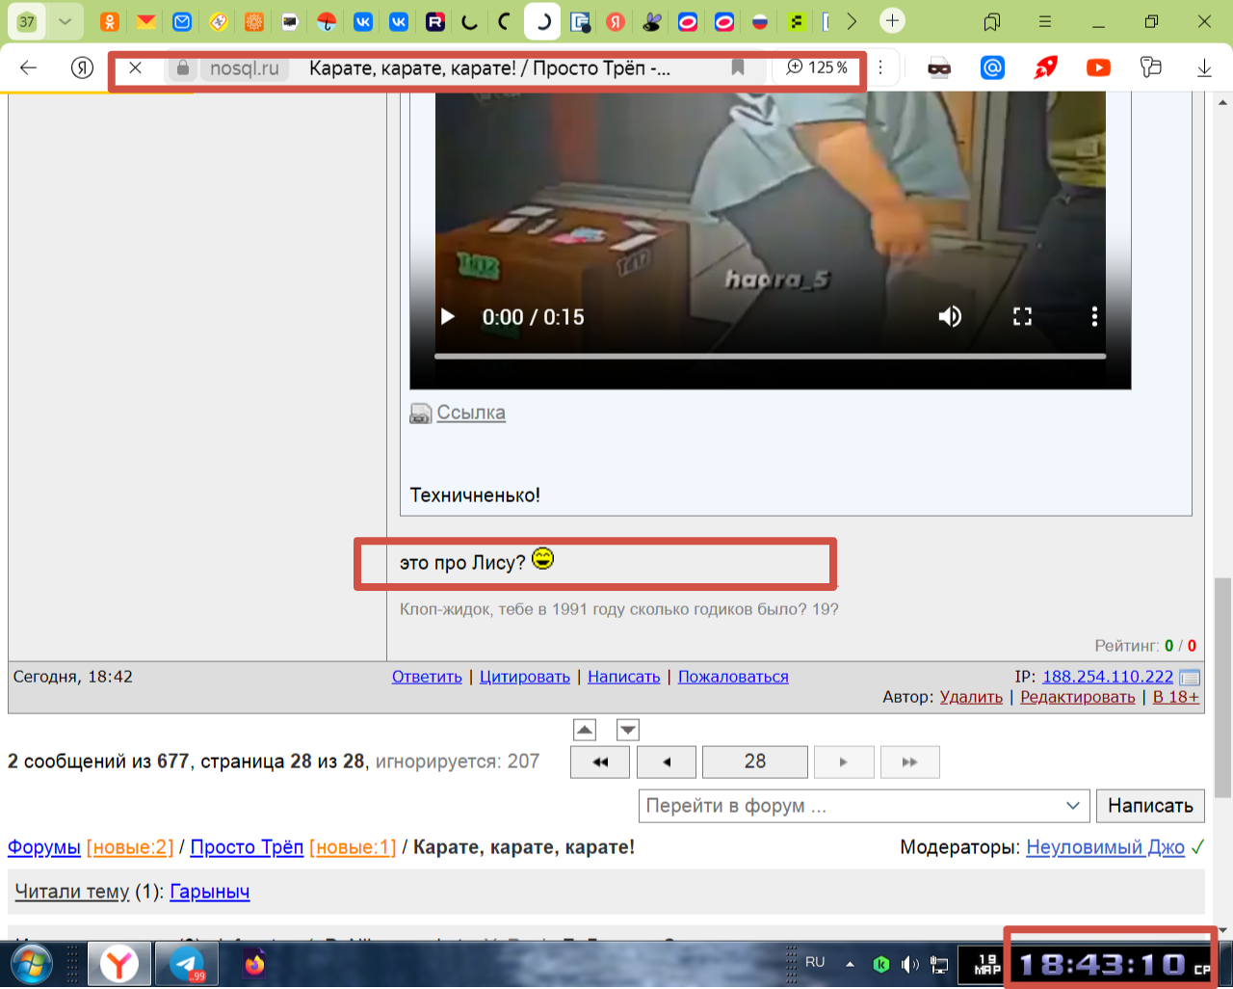Open Telegram from the Windows taskbar
The height and width of the screenshot is (989, 1233).
tap(186, 964)
